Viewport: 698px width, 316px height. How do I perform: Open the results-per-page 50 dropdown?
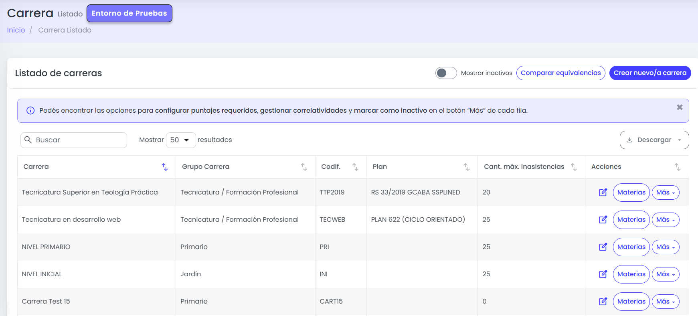181,140
